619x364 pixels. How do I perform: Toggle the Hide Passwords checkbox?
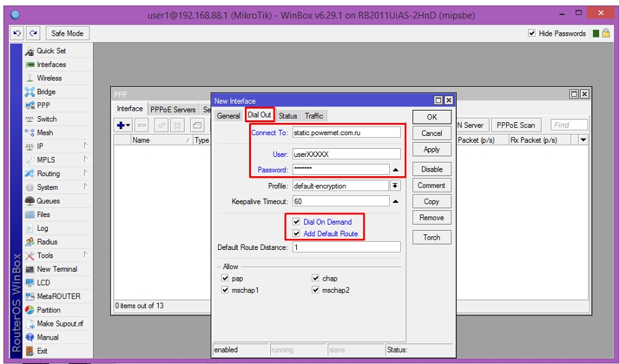(531, 33)
